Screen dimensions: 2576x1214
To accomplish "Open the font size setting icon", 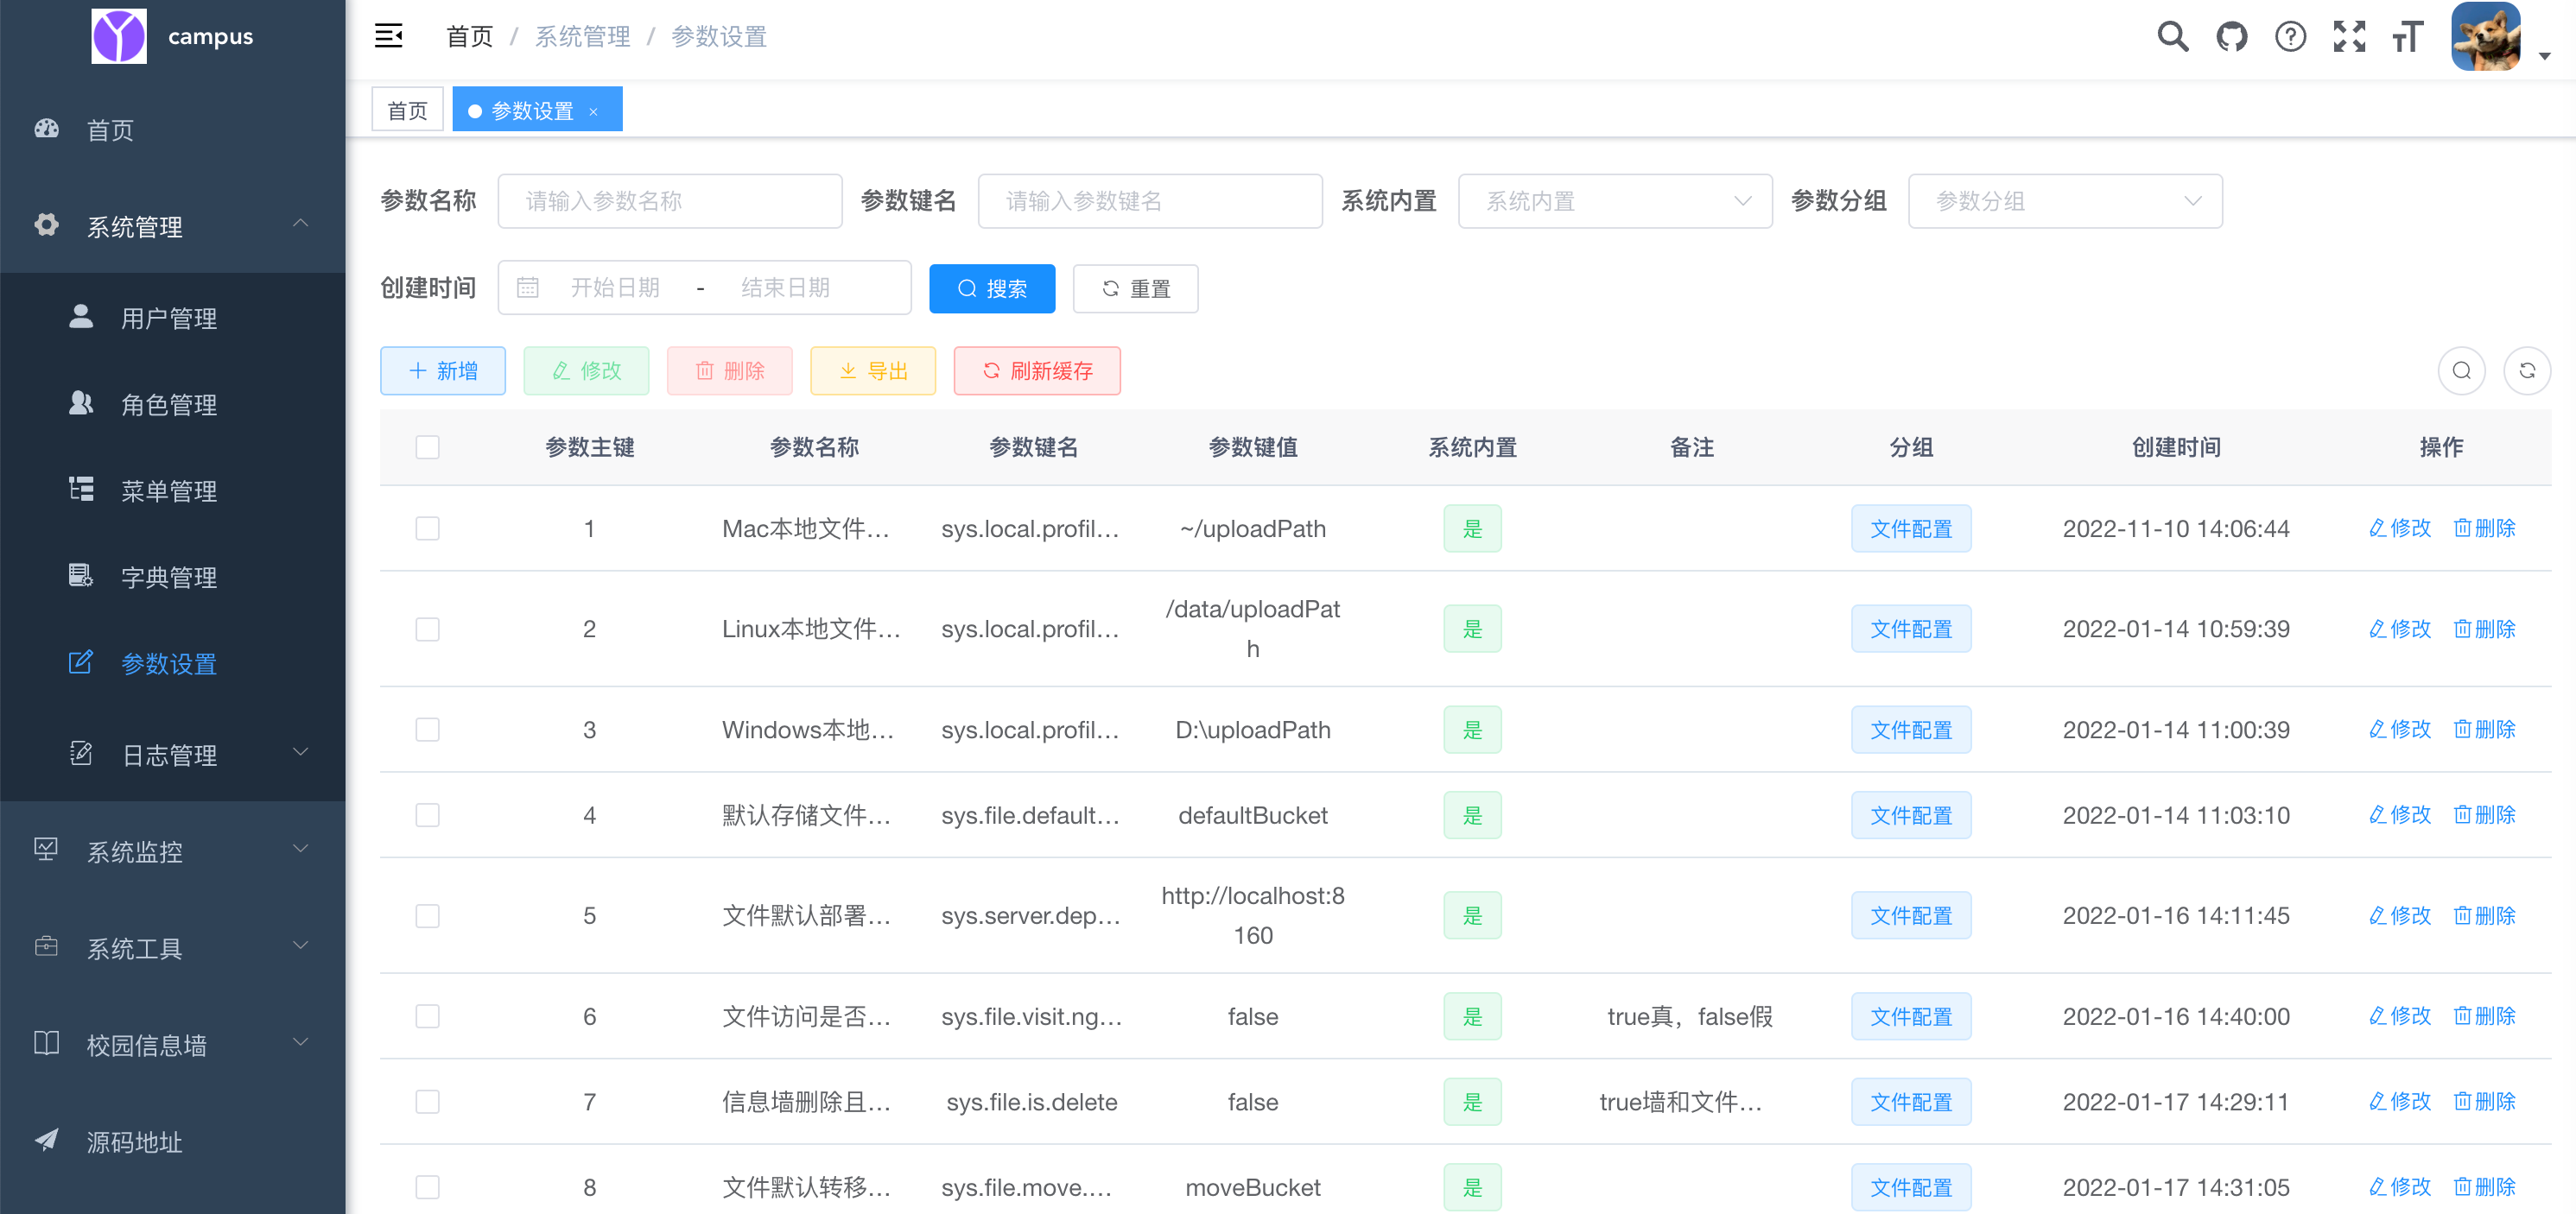I will [x=2408, y=37].
